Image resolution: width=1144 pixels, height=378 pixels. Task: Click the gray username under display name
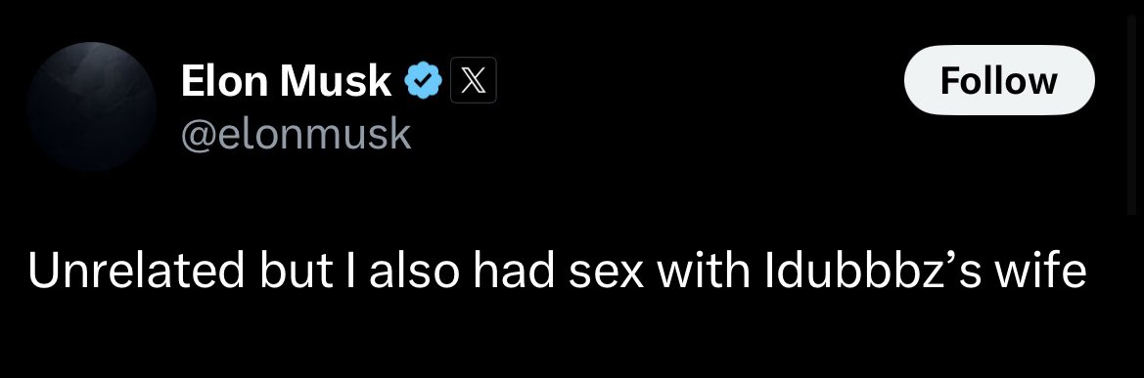pyautogui.click(x=296, y=135)
